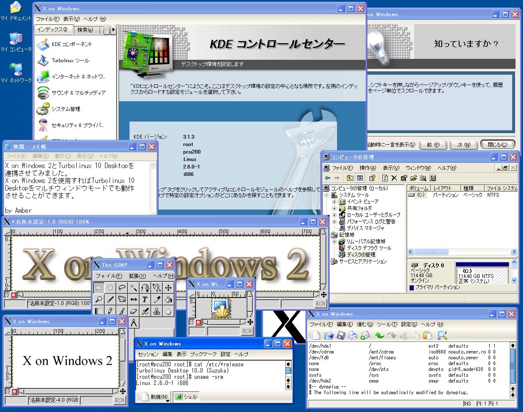Image resolution: width=523 pixels, height=412 pixels.
Task: Expand the イベント ビューア tree node
Action: pos(335,202)
